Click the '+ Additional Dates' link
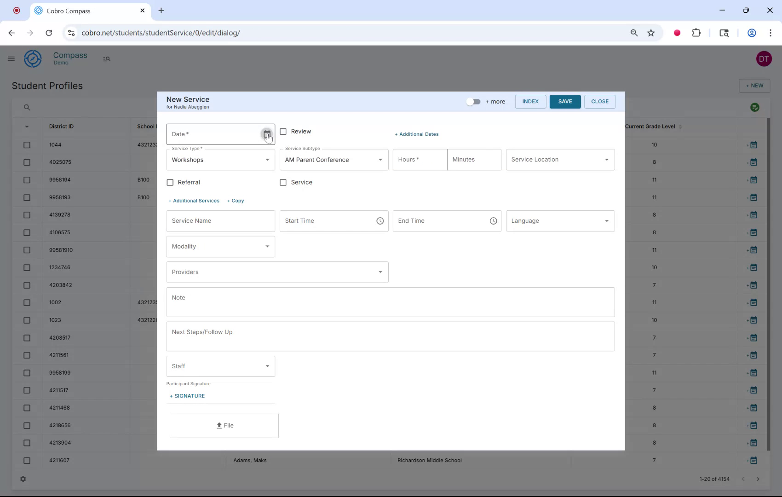 coord(416,134)
